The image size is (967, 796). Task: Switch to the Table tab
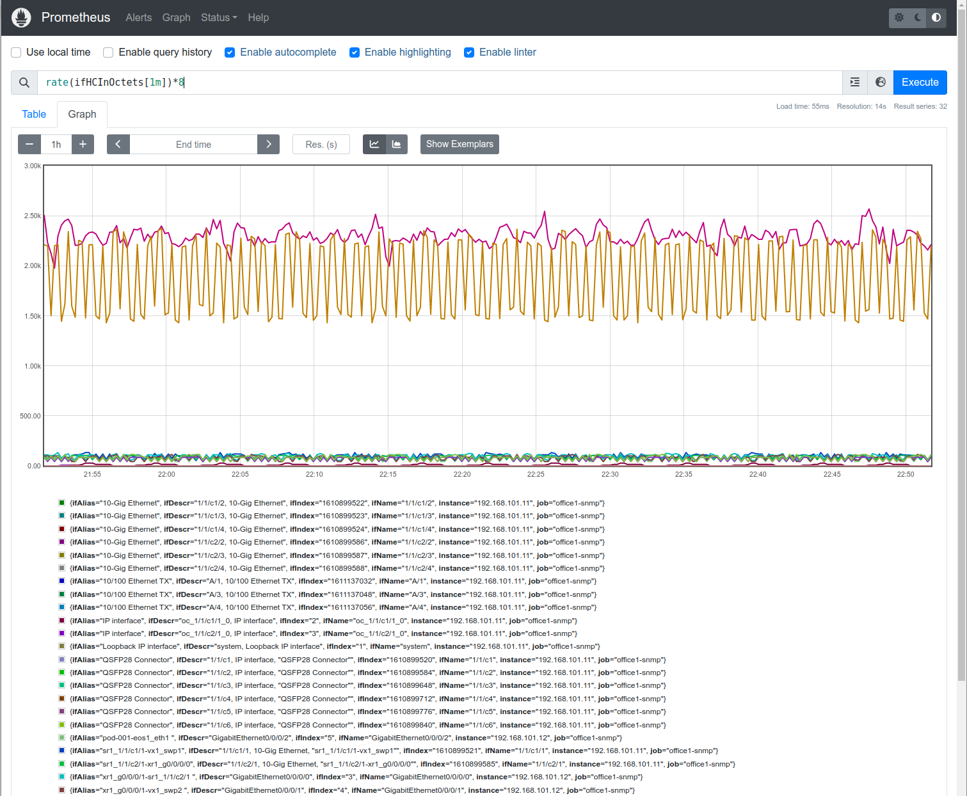[x=33, y=114]
